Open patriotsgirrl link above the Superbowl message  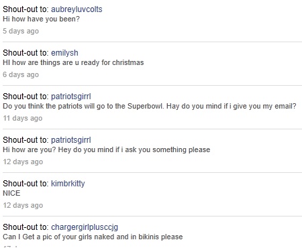(71, 97)
